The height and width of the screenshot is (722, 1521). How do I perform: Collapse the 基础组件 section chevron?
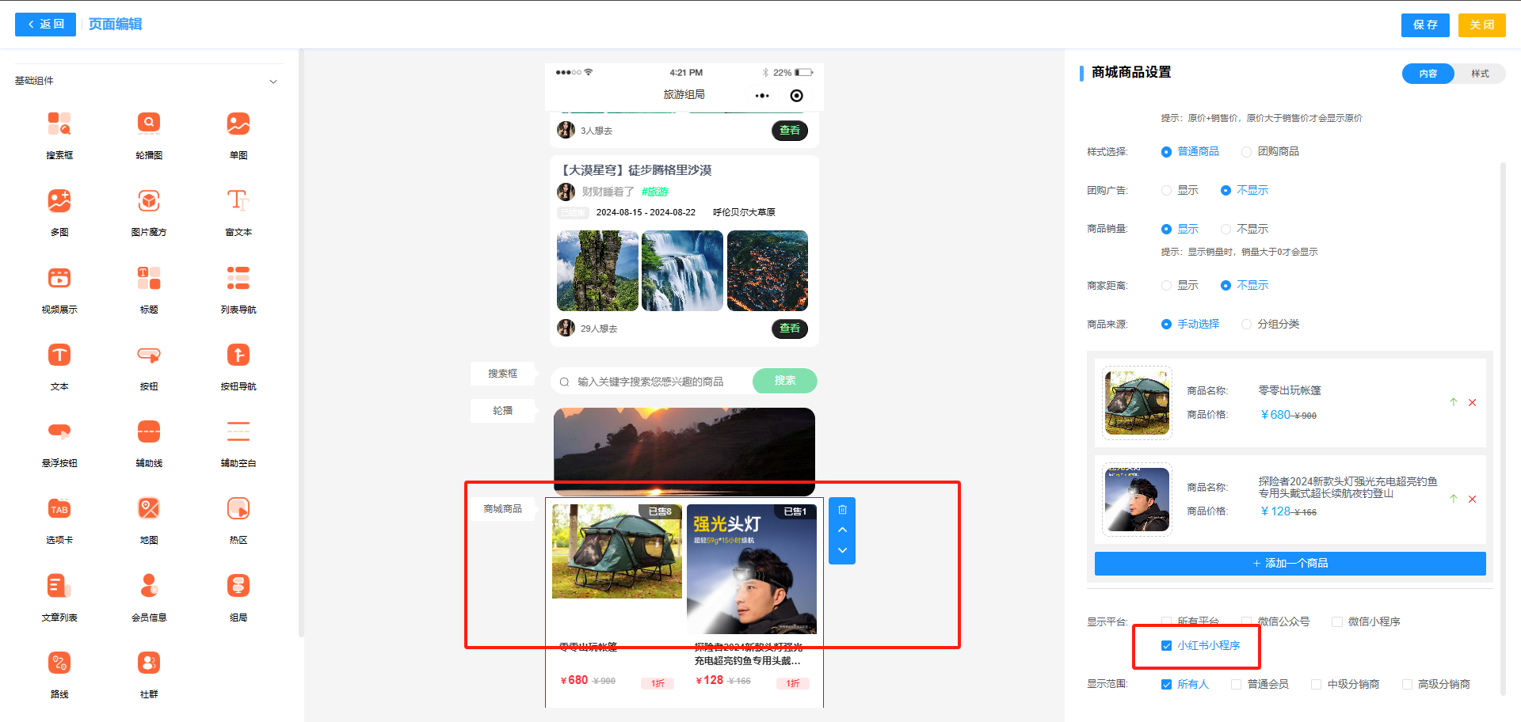coord(273,82)
